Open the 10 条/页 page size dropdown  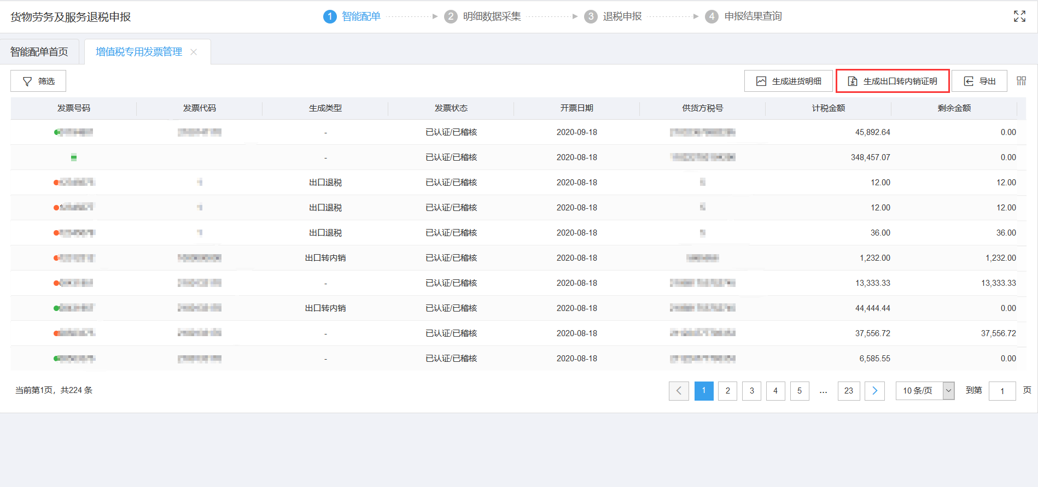[925, 391]
